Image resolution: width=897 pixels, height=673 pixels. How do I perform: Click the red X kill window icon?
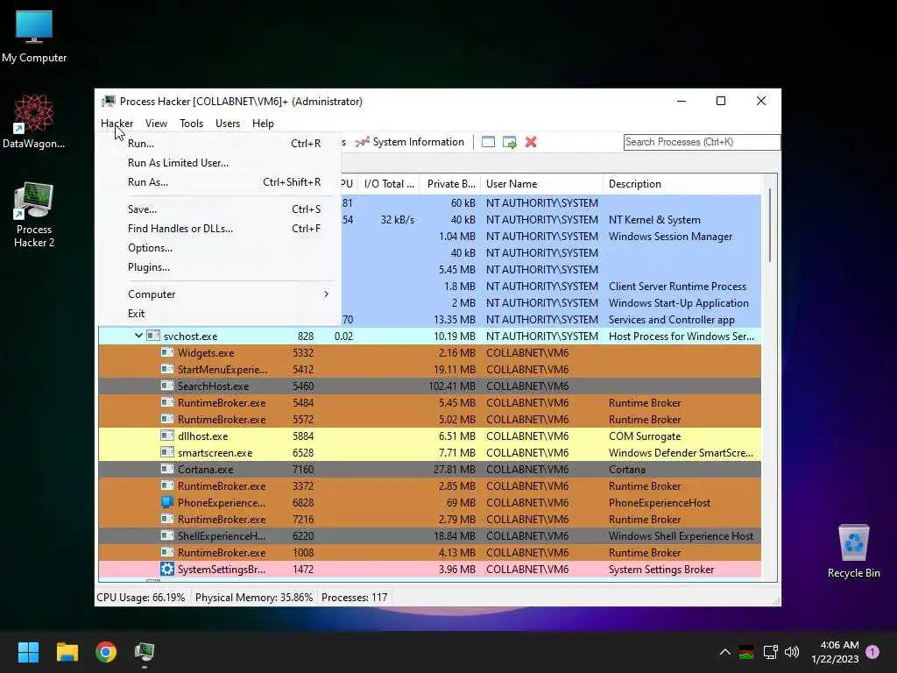(x=531, y=142)
